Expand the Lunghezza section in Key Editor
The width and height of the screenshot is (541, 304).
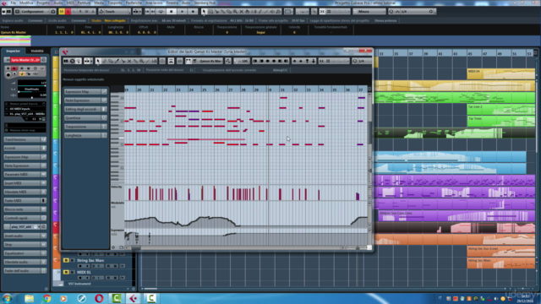click(x=85, y=135)
